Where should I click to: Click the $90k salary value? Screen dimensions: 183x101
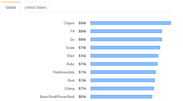tap(82, 23)
